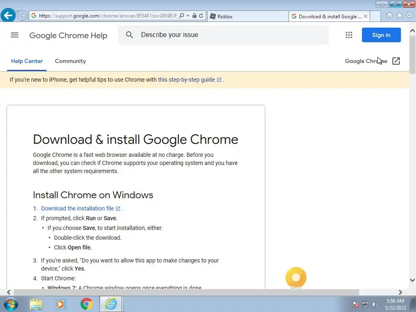Open this step-by-step guide link
Screen dimensions: 416x312
[186, 80]
